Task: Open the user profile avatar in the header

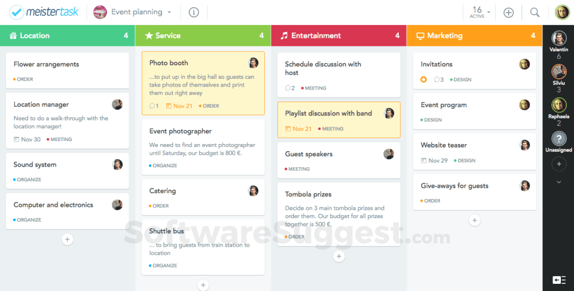Action: [x=562, y=12]
